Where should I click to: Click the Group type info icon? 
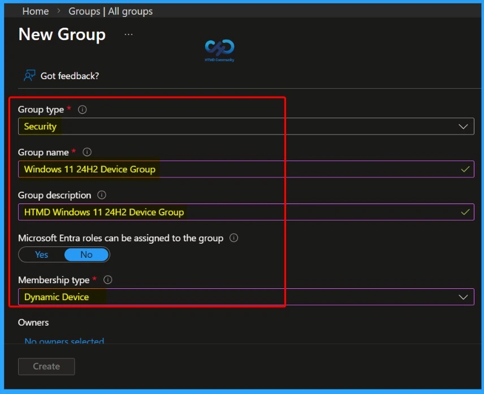[x=82, y=110]
